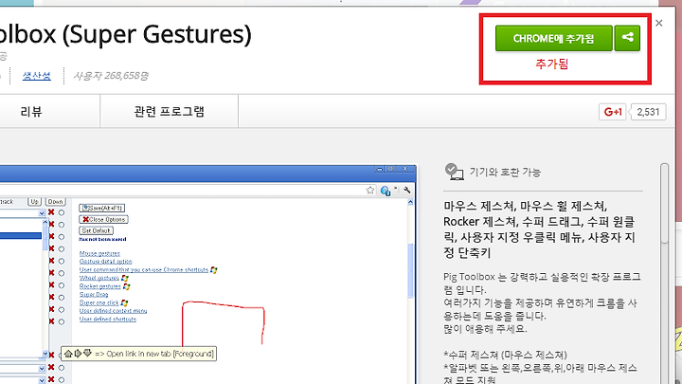Click the device compatibility checkmark icon
This screenshot has width=682, height=384.
pyautogui.click(x=454, y=172)
